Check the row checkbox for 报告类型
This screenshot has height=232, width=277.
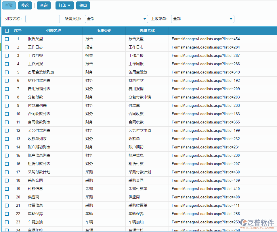pos(7,39)
